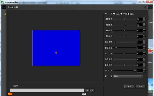Click the 保存 save button
154x96 pixels.
click(140, 87)
